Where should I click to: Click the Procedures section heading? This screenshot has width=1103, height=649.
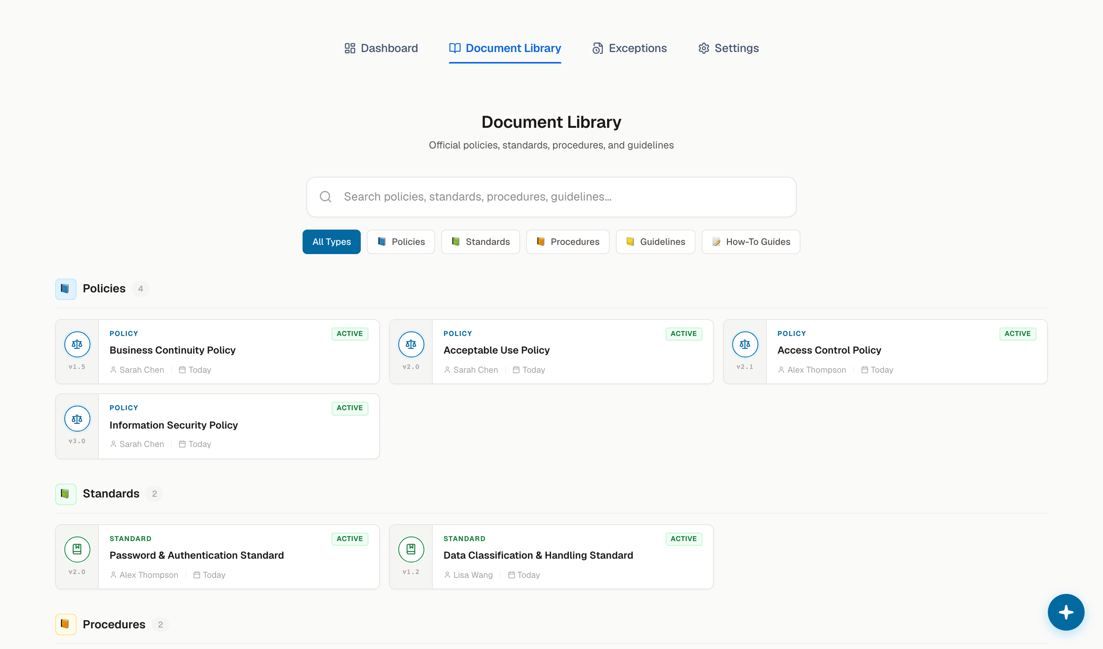tap(114, 625)
